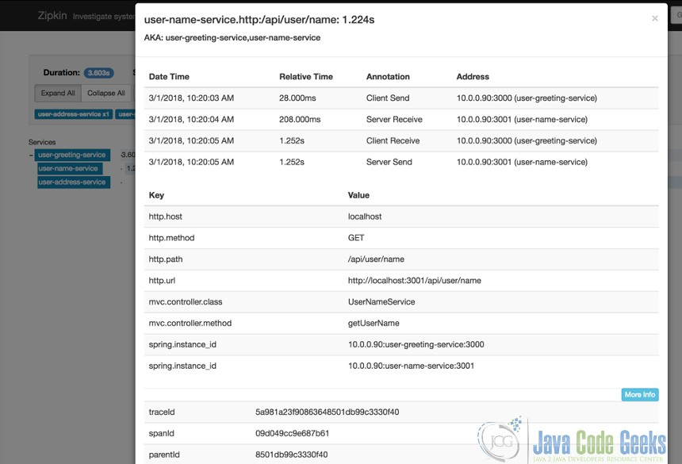Click the 'http.path' key
This screenshot has width=682, height=464.
pos(165,259)
